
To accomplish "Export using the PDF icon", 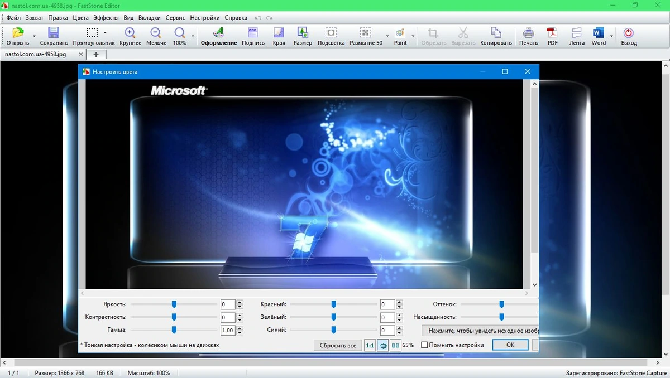I will (552, 33).
